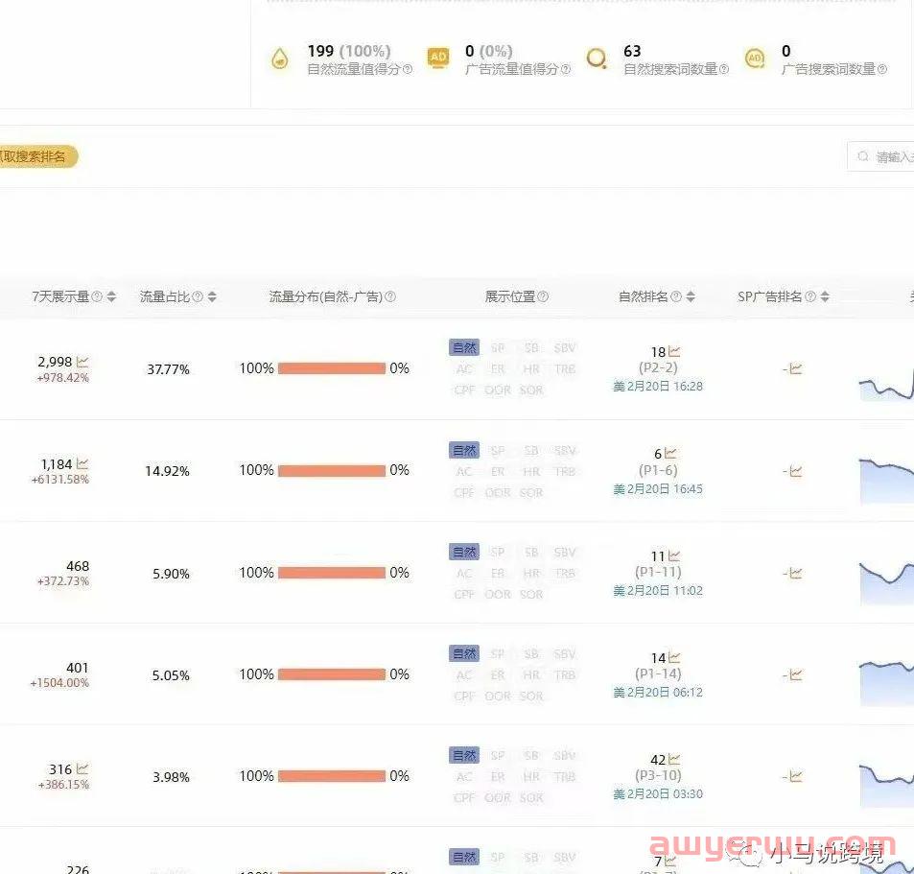Click the 美 2月20日 06:12 timestamp
This screenshot has width=914, height=874.
[x=658, y=692]
